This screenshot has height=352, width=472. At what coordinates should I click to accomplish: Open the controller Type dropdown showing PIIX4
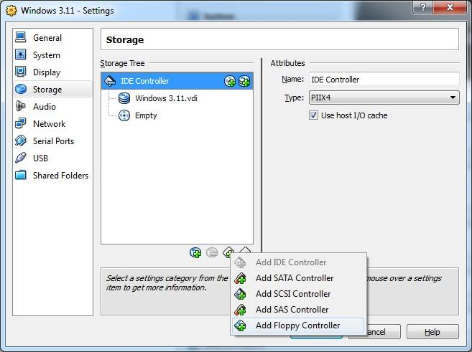click(x=383, y=97)
